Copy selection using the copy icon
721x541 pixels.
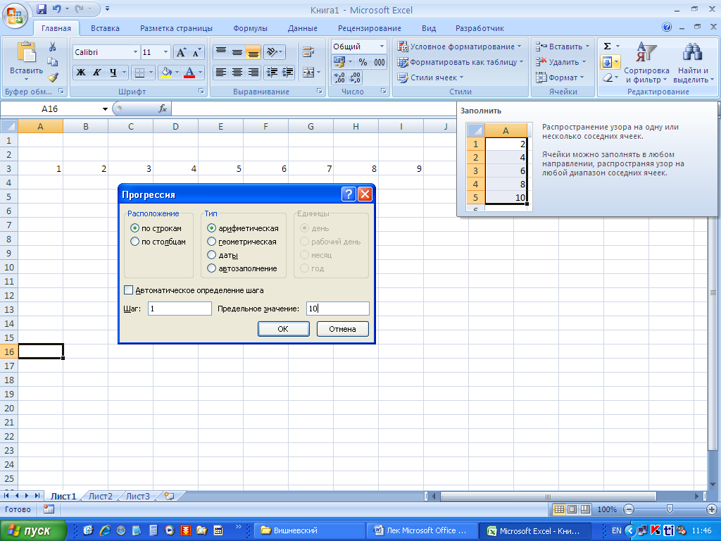tap(52, 62)
